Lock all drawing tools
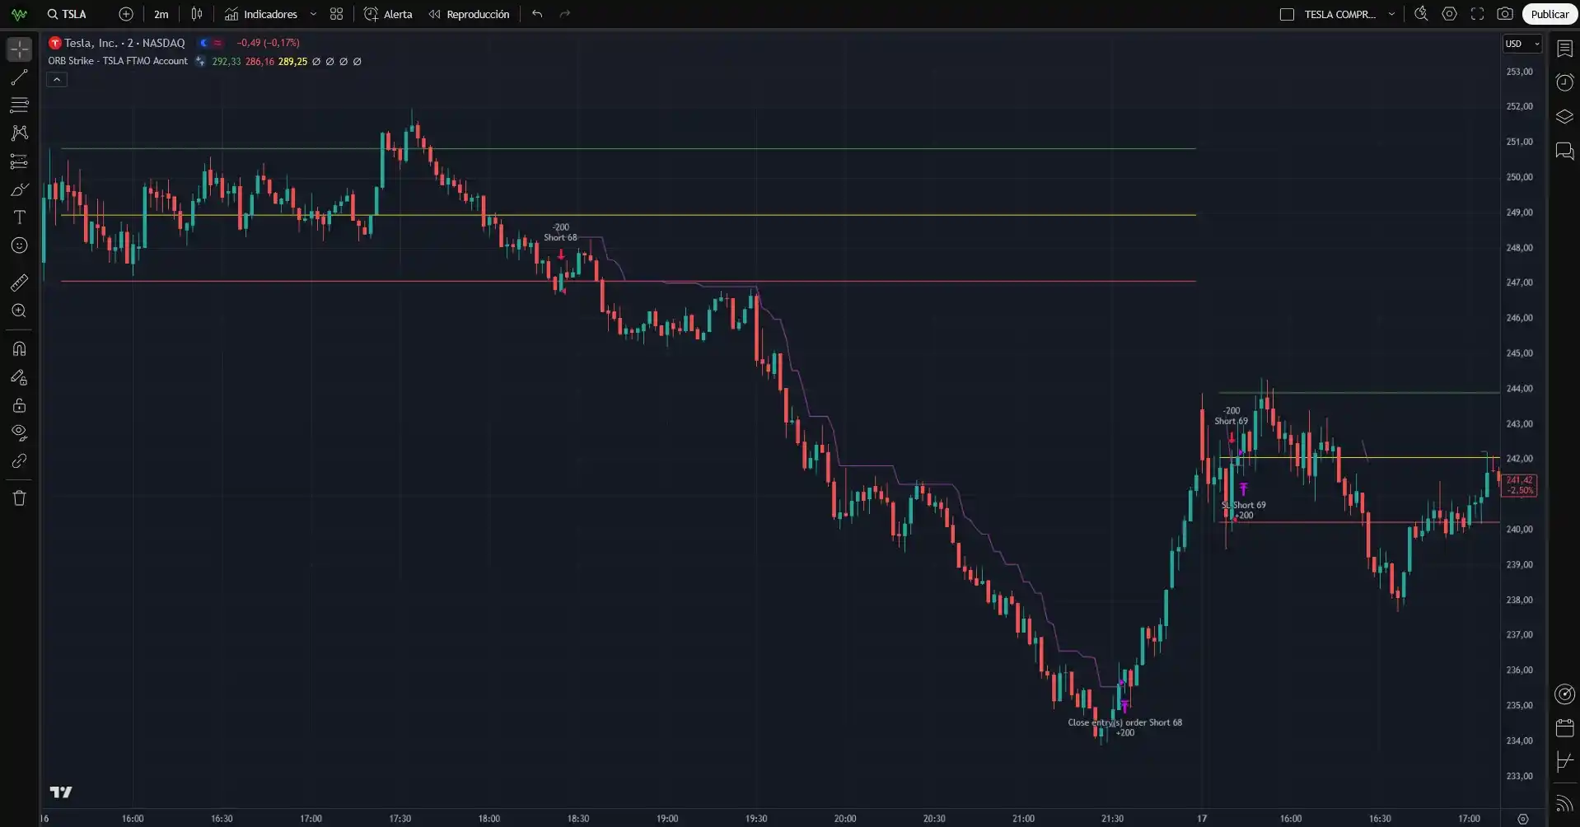This screenshot has width=1580, height=827. tap(18, 405)
